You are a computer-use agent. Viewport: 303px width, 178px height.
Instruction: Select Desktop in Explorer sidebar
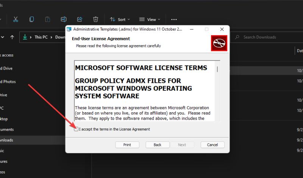click(4, 119)
